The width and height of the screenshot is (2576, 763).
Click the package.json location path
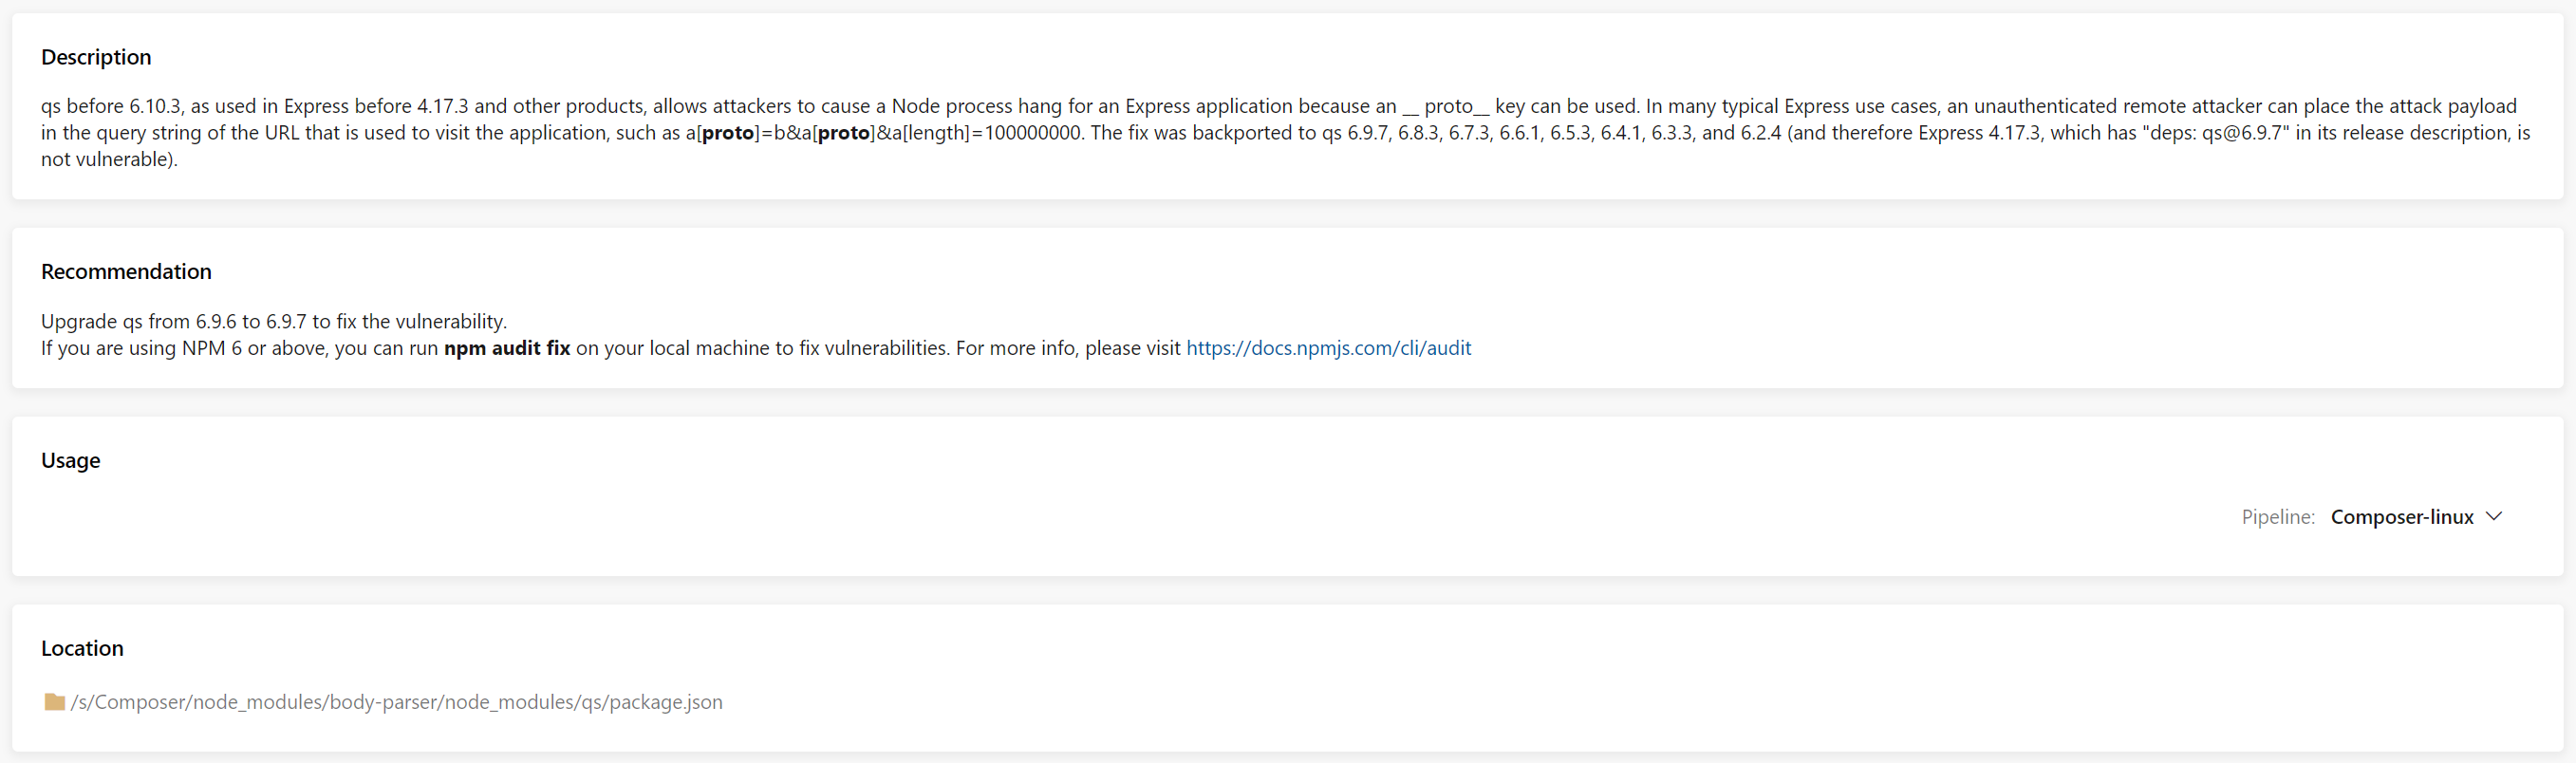tap(397, 702)
